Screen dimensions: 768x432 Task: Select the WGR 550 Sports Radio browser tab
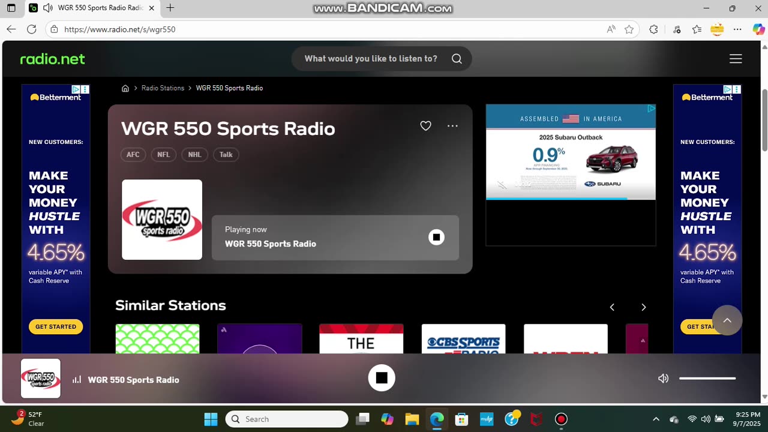[92, 8]
